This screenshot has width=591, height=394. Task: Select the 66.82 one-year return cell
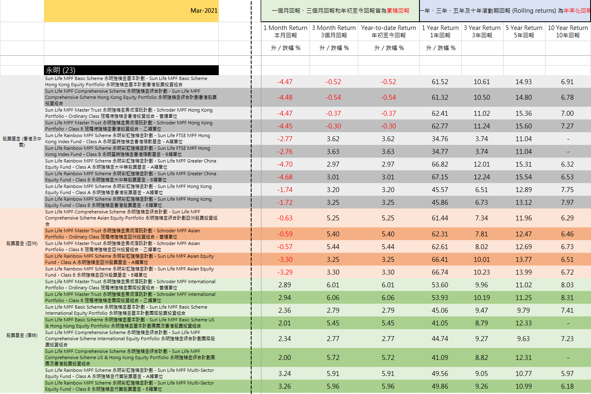click(440, 164)
